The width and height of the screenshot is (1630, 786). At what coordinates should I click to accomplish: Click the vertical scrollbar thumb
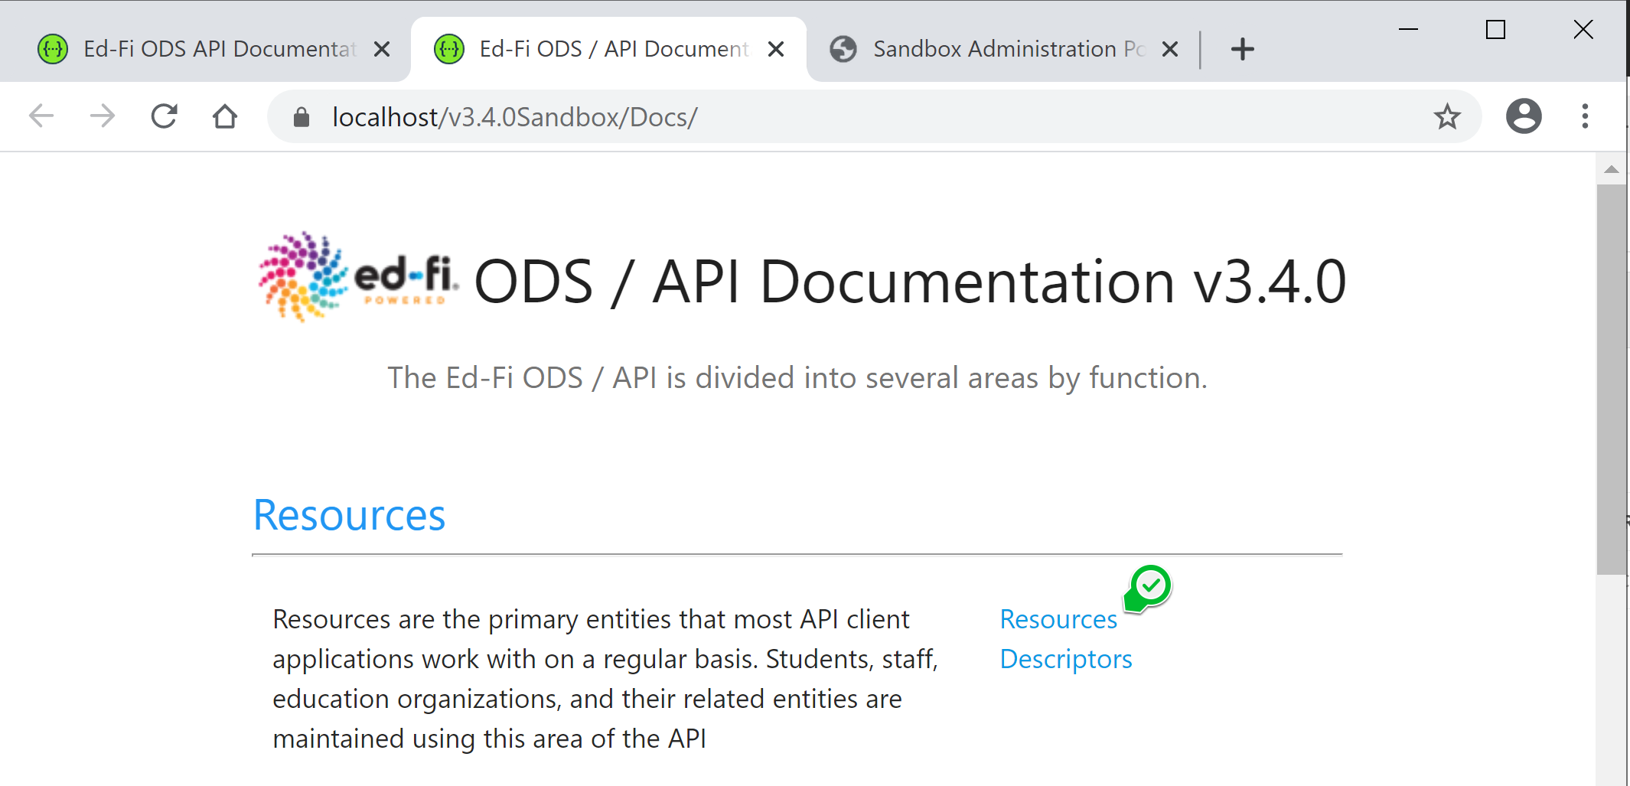coord(1612,379)
